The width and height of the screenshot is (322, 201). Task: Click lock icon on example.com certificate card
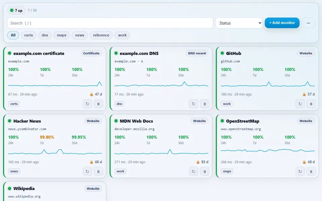click(x=91, y=94)
